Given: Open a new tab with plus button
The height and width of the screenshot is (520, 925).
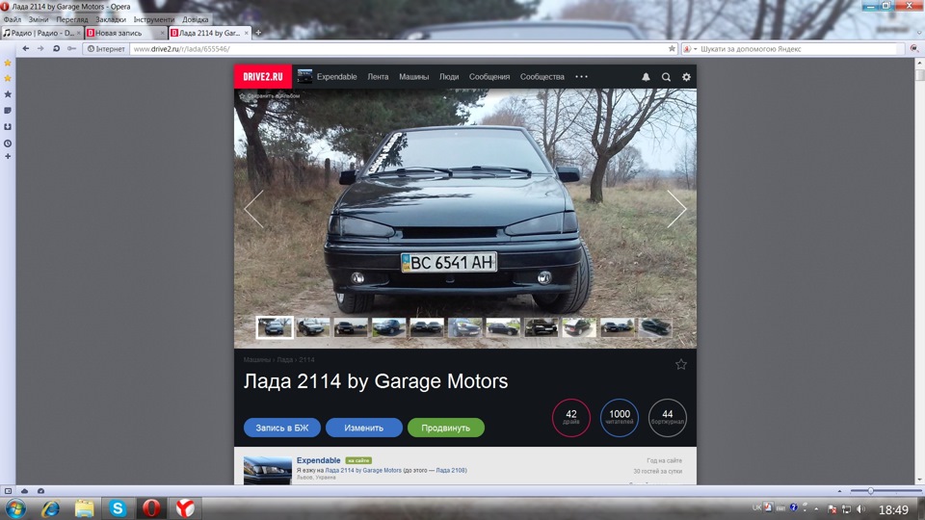Looking at the screenshot, I should click(x=258, y=33).
